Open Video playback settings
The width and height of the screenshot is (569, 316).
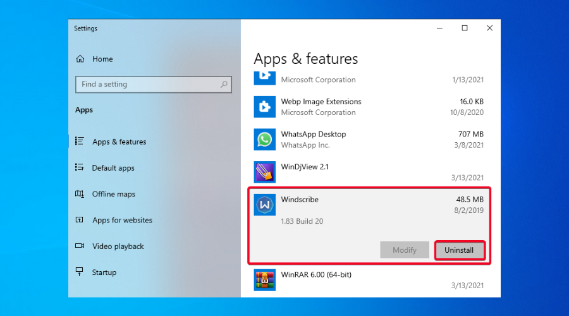118,246
